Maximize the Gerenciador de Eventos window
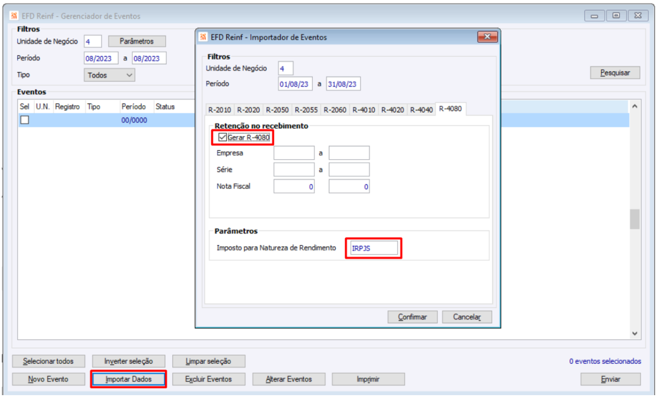Image resolution: width=657 pixels, height=399 pixels. [x=616, y=16]
